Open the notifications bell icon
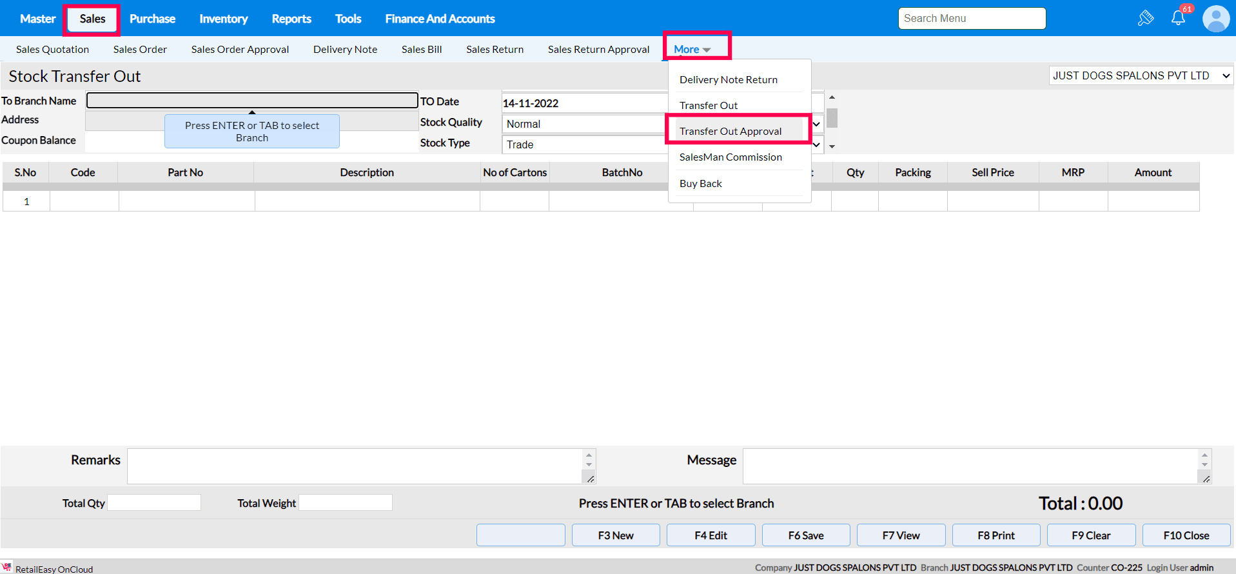The width and height of the screenshot is (1236, 574). pyautogui.click(x=1178, y=18)
